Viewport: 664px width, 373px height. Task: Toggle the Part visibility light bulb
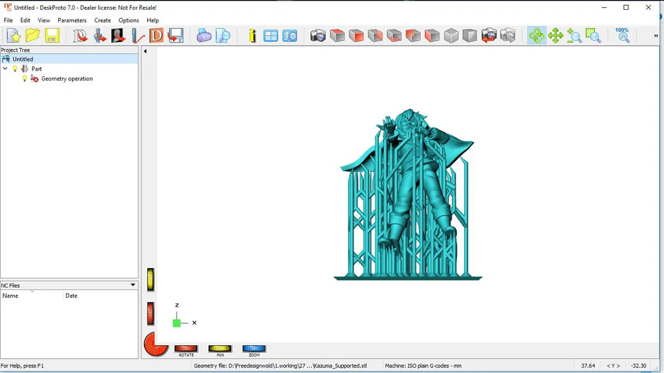[x=15, y=69]
